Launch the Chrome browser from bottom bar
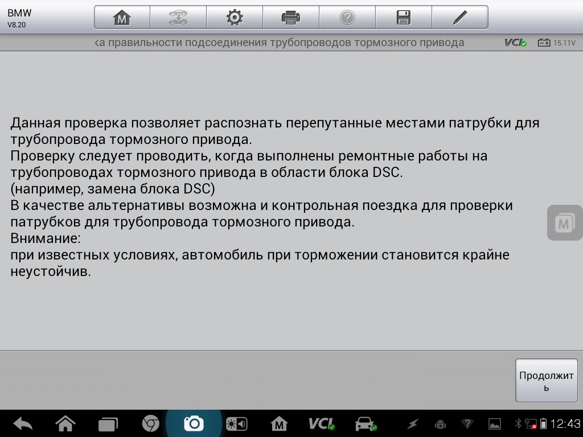The width and height of the screenshot is (583, 437). [x=150, y=424]
